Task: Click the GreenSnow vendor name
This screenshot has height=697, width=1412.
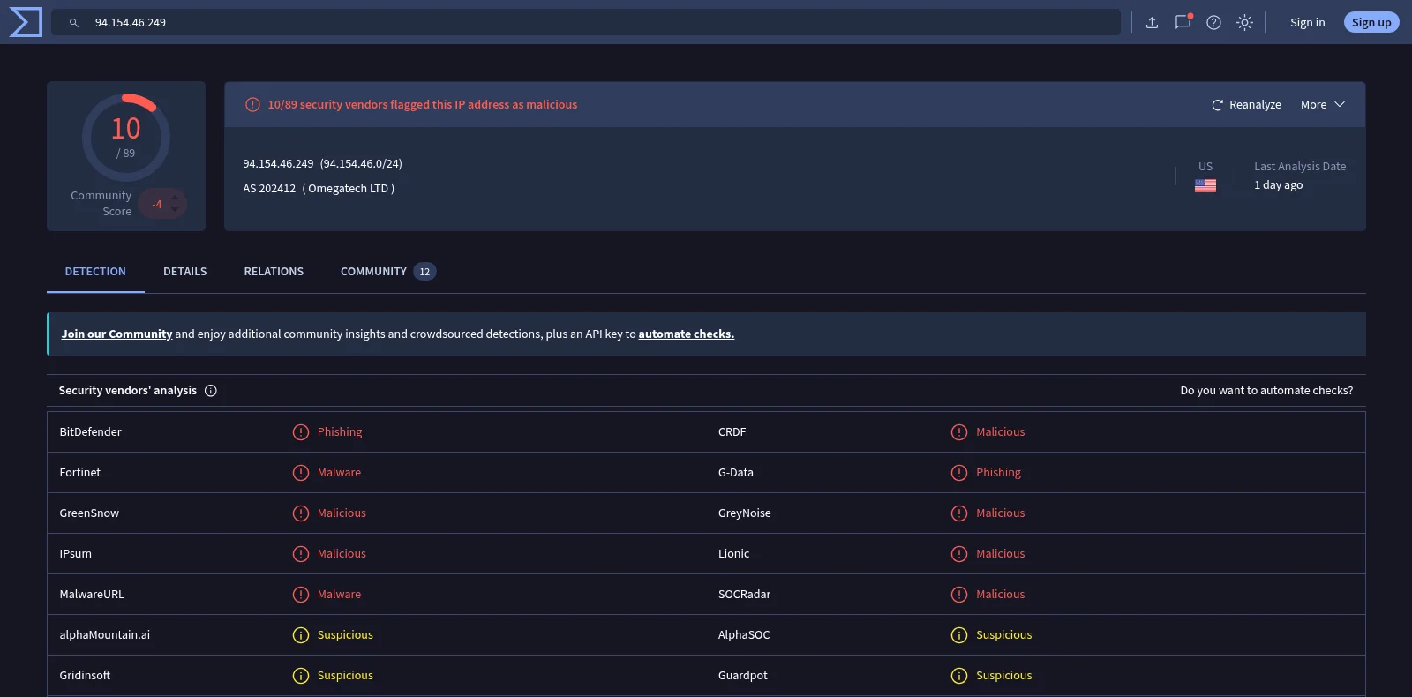Action: (89, 513)
